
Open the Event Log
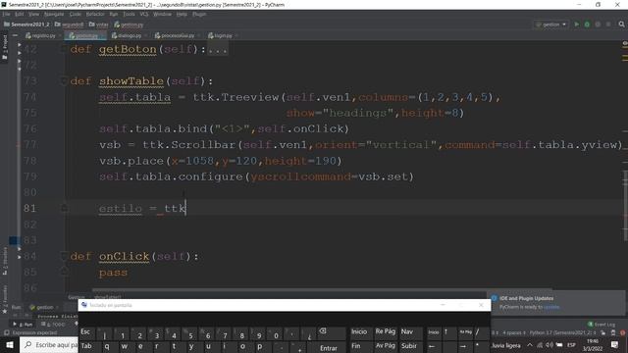pos(602,325)
